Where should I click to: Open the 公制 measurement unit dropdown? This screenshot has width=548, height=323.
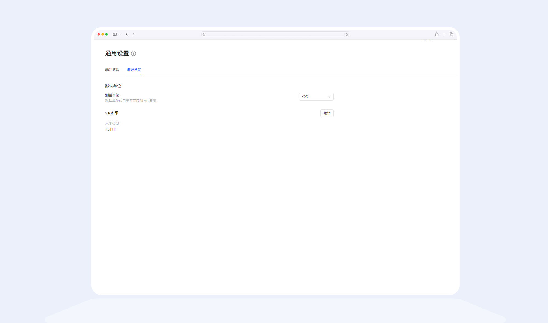(x=316, y=97)
